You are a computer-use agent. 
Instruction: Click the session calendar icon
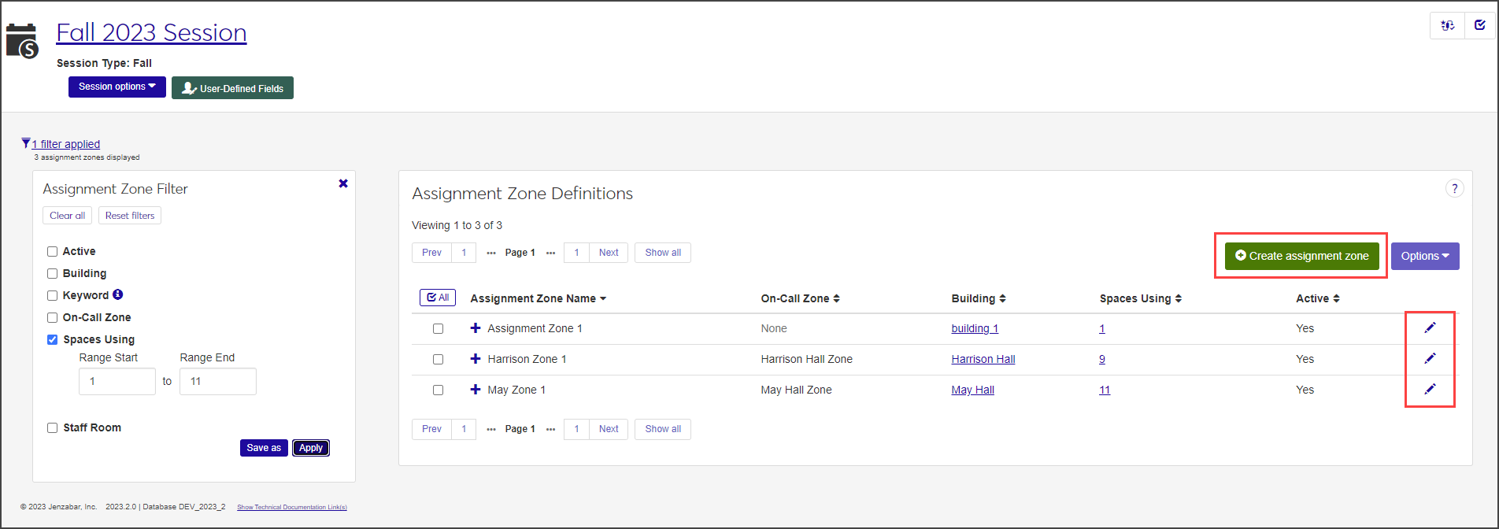tap(22, 41)
